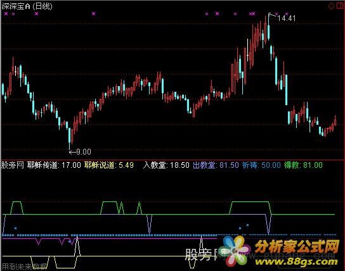Select the 祈祷: 50.00 indicator value
345x271 pixels.
261,165
